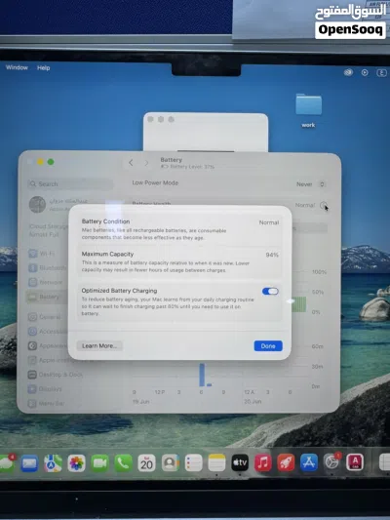Open Photos from the Dock
This screenshot has width=390, height=520.
[76, 463]
